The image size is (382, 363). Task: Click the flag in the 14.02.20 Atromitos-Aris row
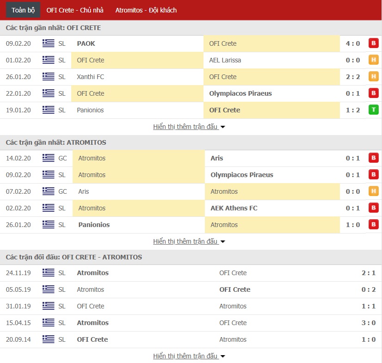click(48, 158)
